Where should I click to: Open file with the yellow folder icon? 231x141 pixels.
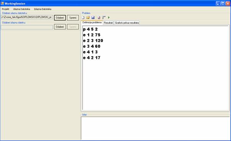coord(88,17)
